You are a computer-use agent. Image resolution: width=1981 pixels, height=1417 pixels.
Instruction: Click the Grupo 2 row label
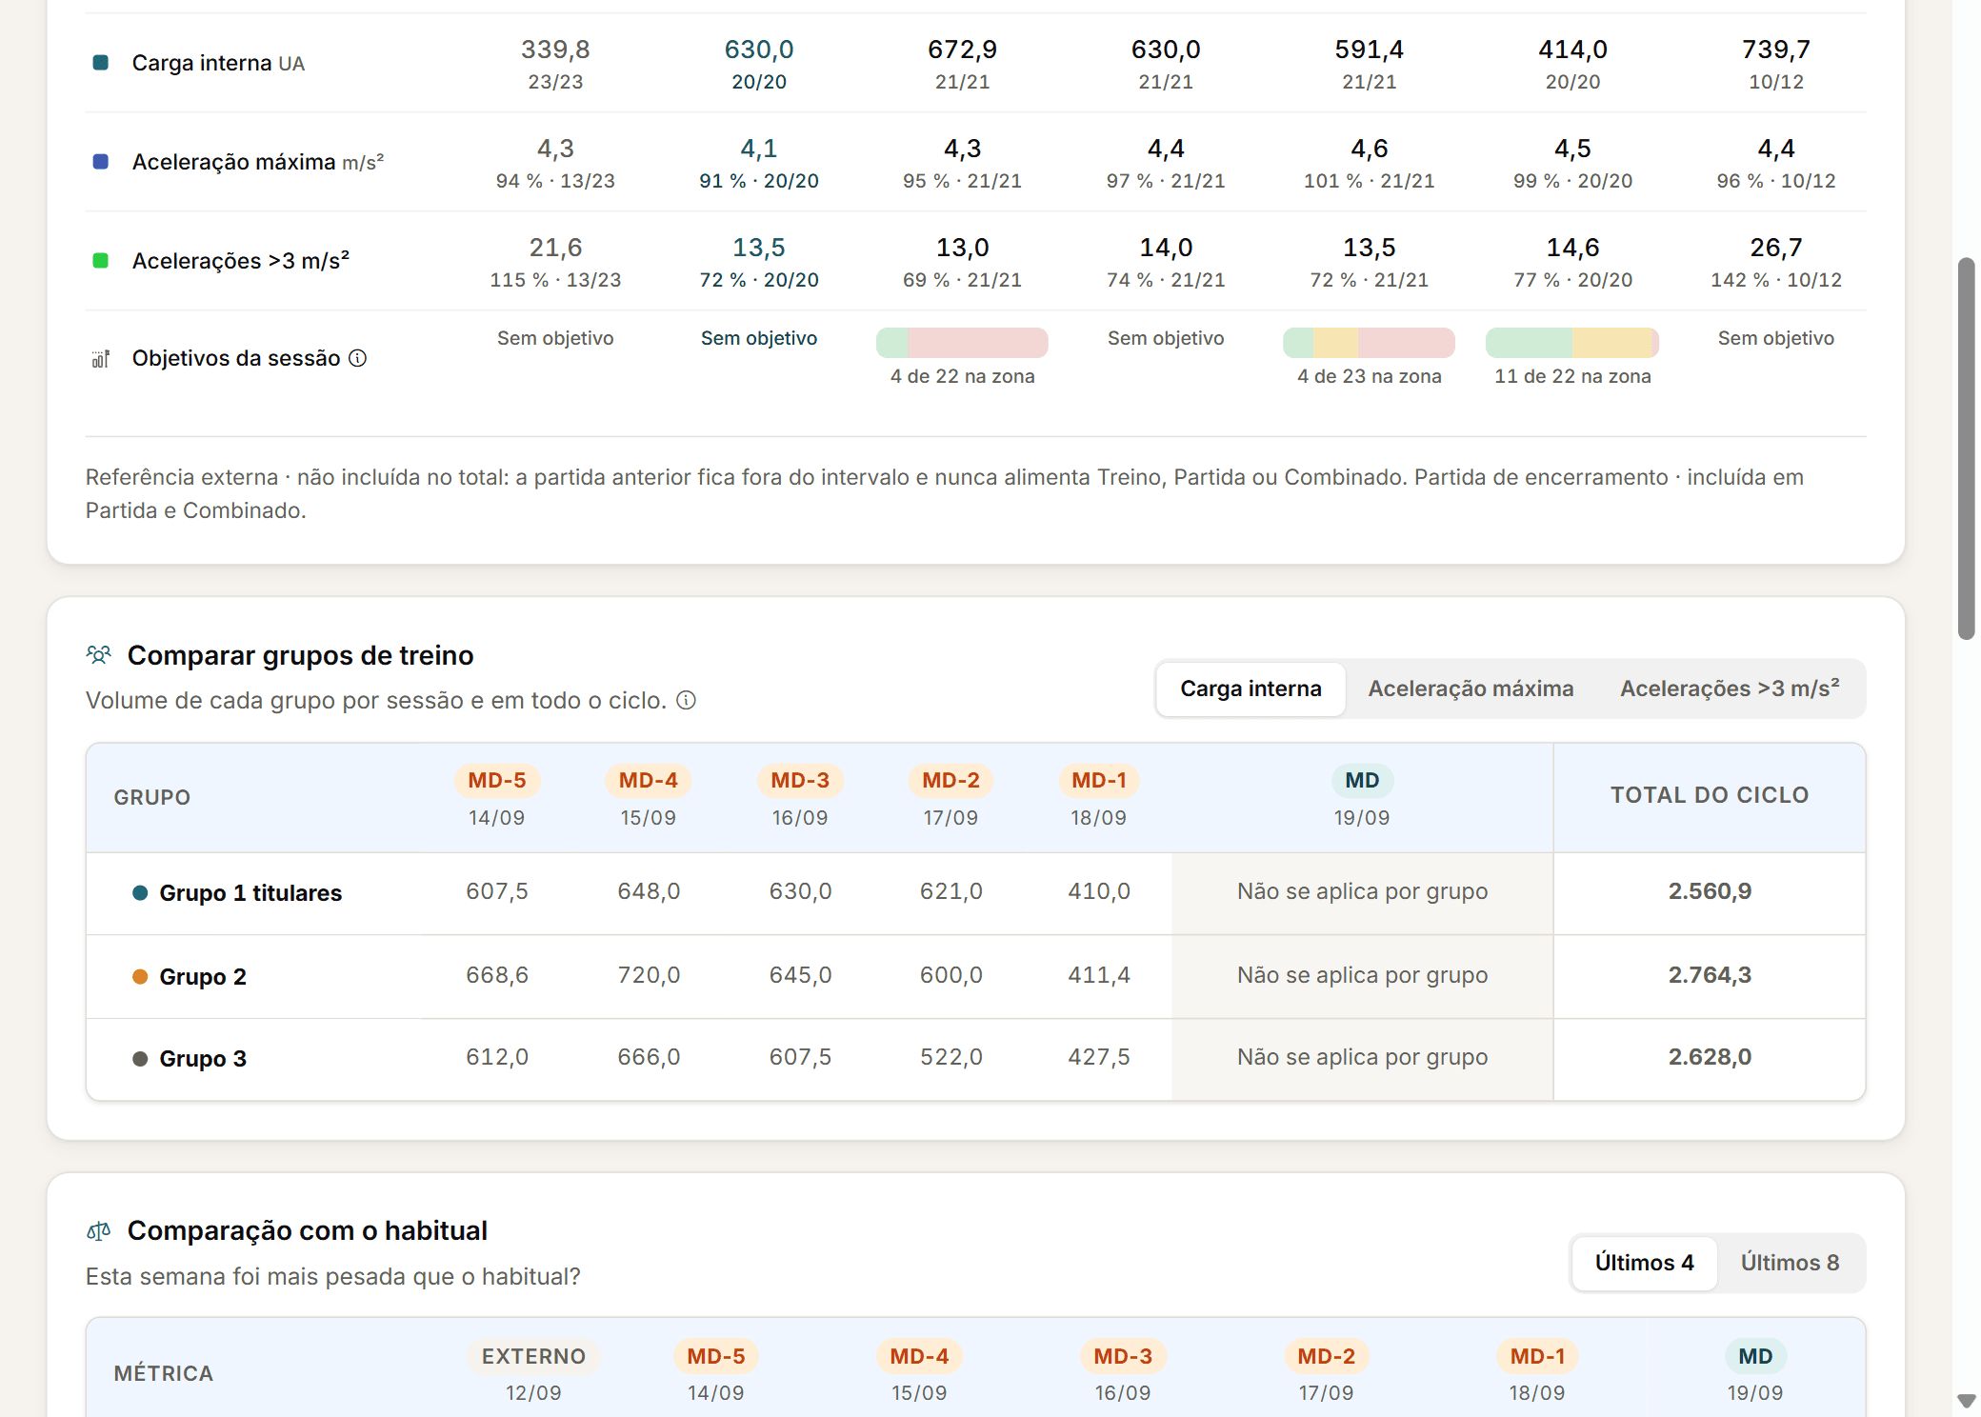203,977
